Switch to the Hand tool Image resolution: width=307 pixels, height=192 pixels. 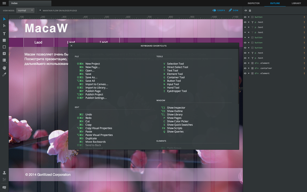[4, 68]
